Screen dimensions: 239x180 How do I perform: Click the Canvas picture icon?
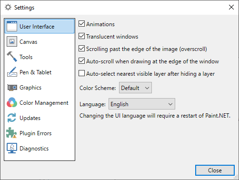pos(12,41)
